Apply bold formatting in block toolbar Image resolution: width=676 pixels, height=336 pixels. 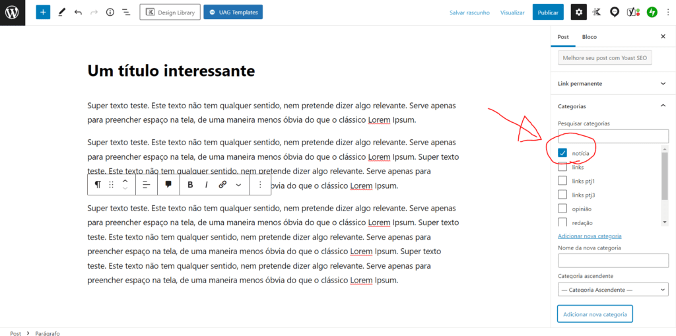tap(190, 185)
